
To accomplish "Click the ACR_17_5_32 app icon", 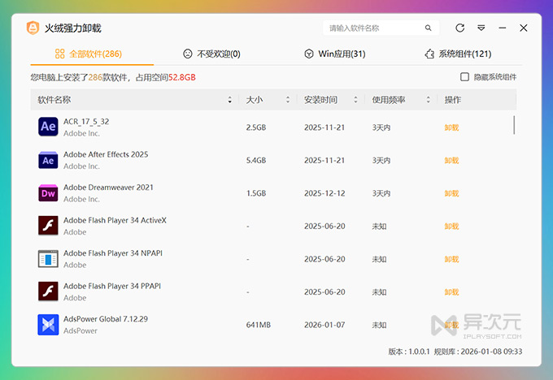I will [x=48, y=127].
